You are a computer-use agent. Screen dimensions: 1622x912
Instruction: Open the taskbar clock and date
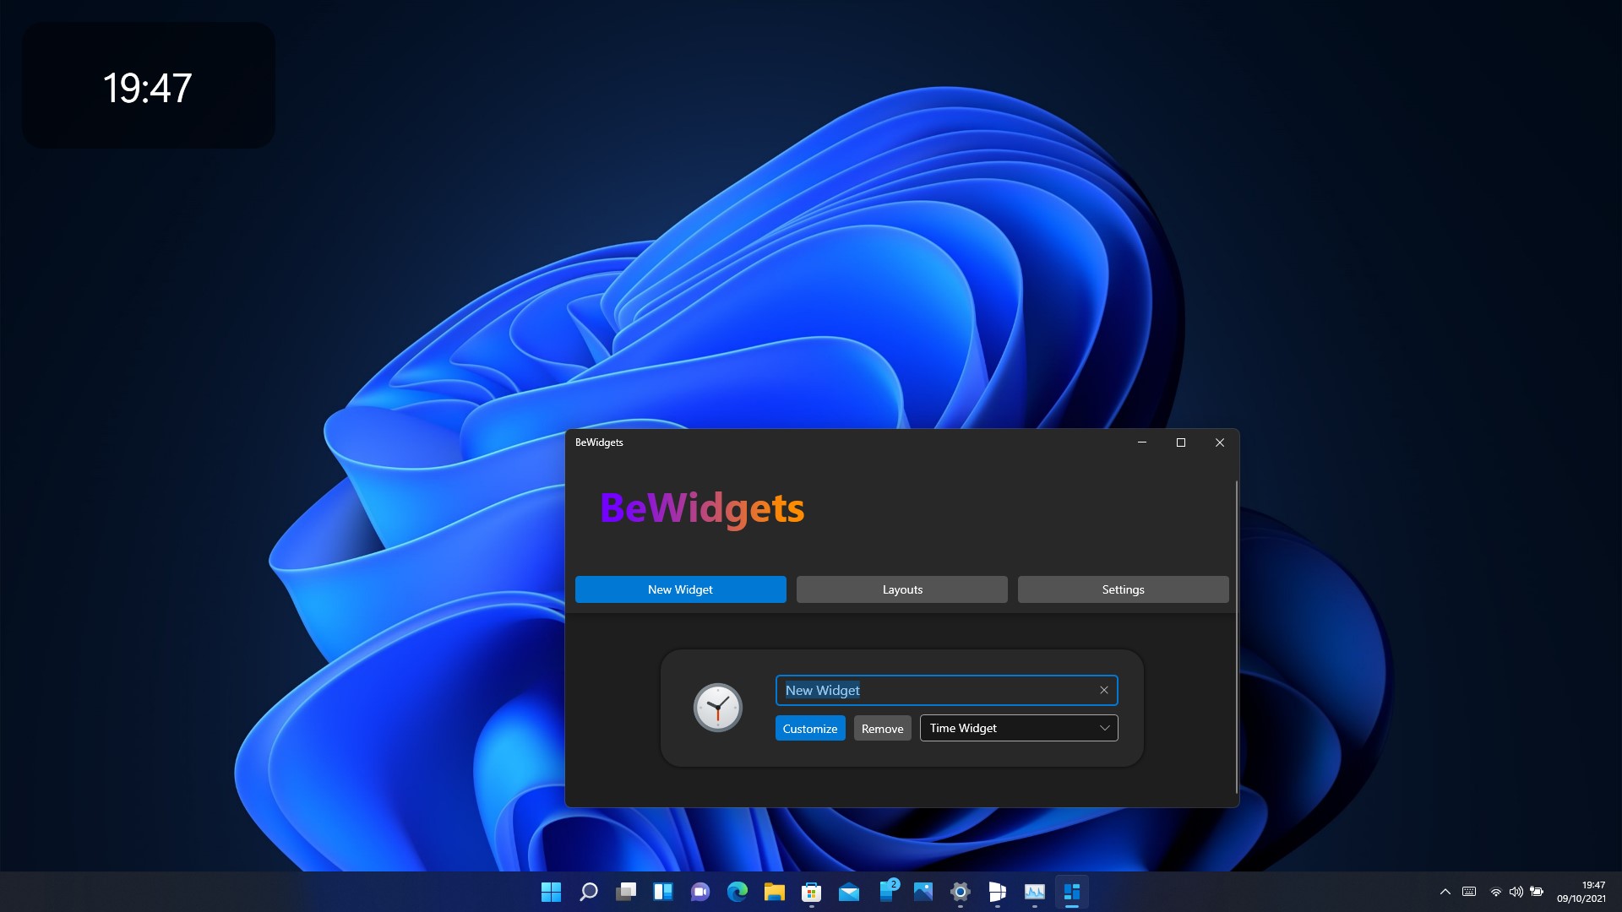pyautogui.click(x=1581, y=892)
